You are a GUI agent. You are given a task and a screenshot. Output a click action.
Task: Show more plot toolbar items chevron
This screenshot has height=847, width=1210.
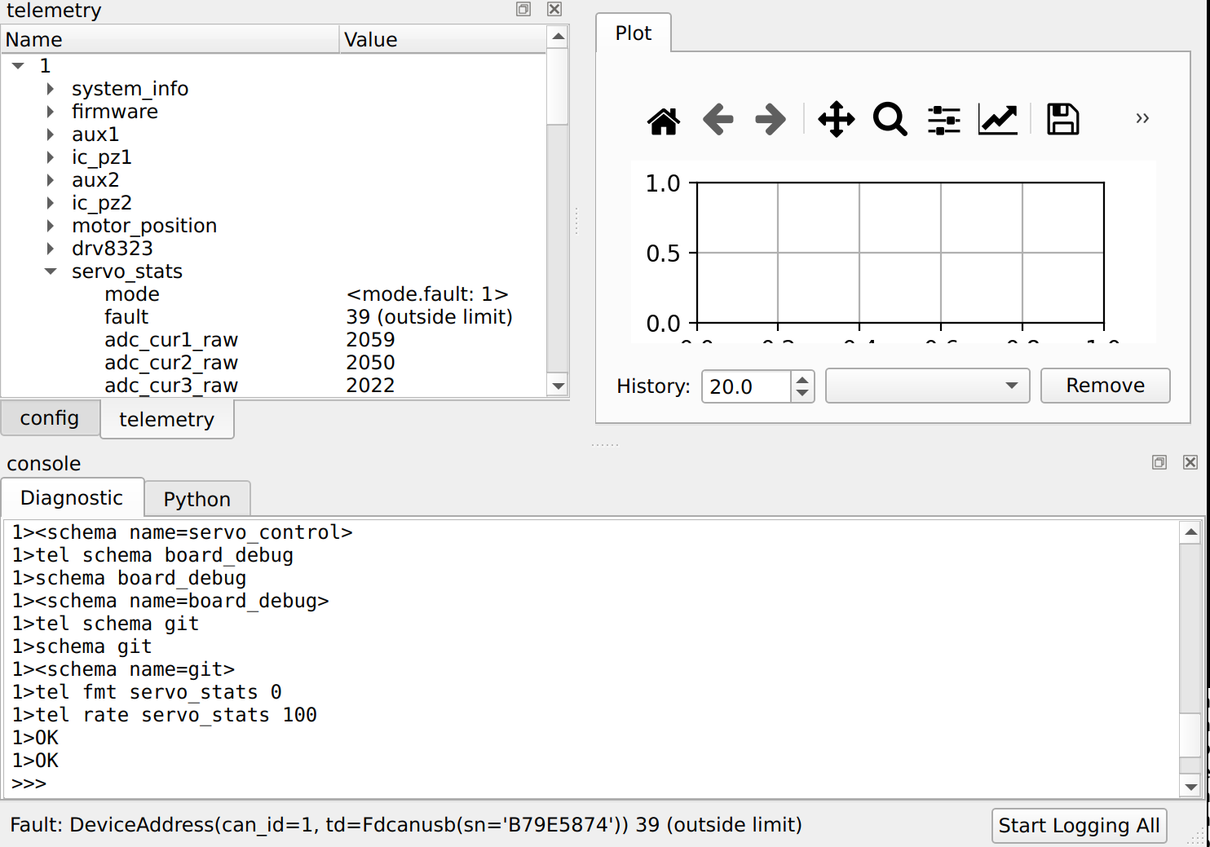pos(1142,119)
